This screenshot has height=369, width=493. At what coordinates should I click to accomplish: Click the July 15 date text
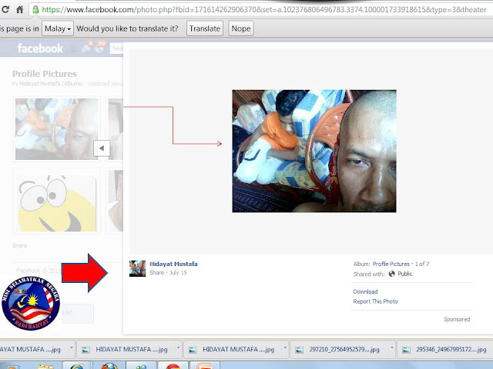178,273
